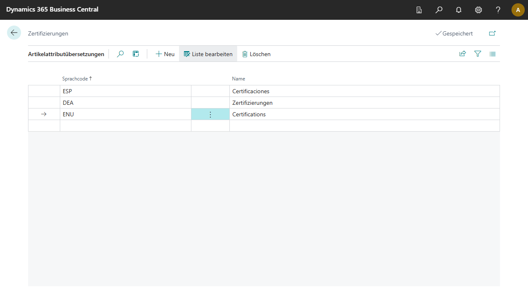
Task: Toggle the filter pane funnel icon
Action: (x=478, y=54)
